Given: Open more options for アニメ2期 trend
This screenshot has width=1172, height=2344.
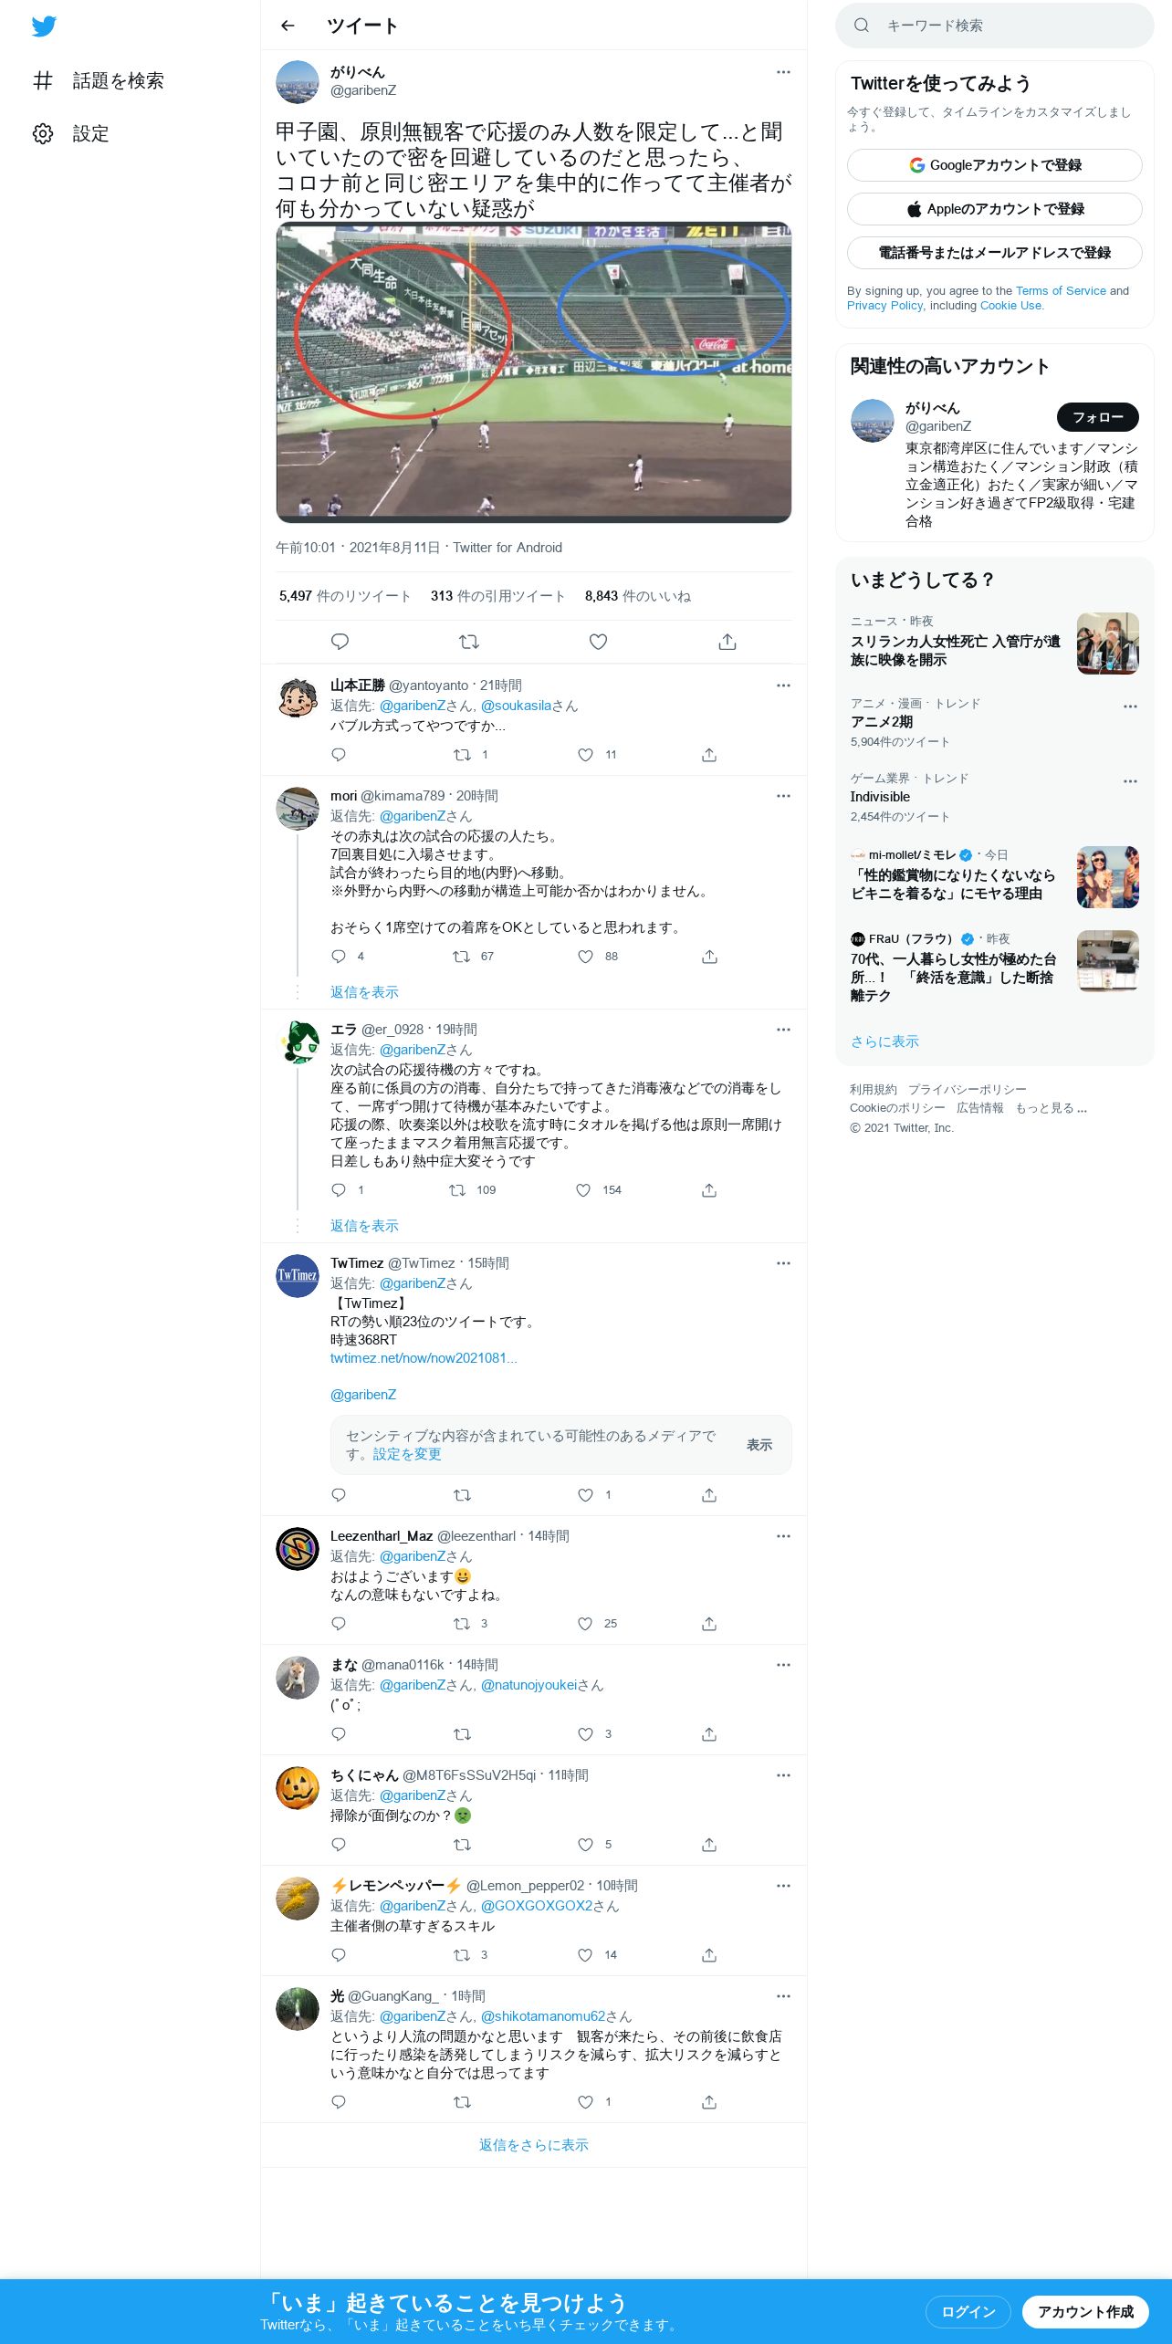Looking at the screenshot, I should tap(1130, 706).
